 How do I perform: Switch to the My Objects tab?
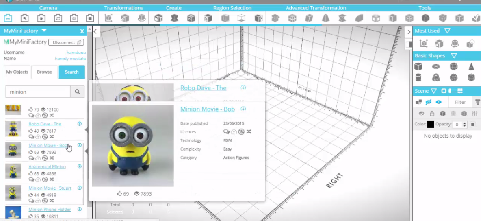(x=17, y=72)
